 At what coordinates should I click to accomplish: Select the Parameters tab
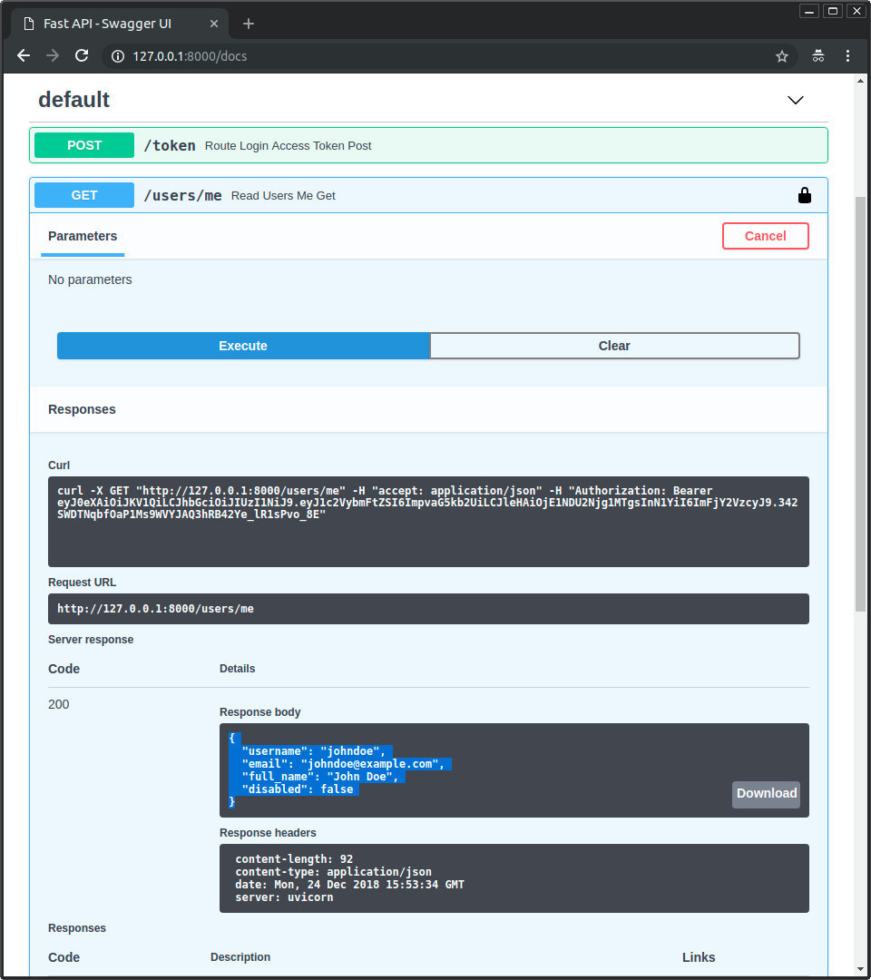tap(83, 236)
